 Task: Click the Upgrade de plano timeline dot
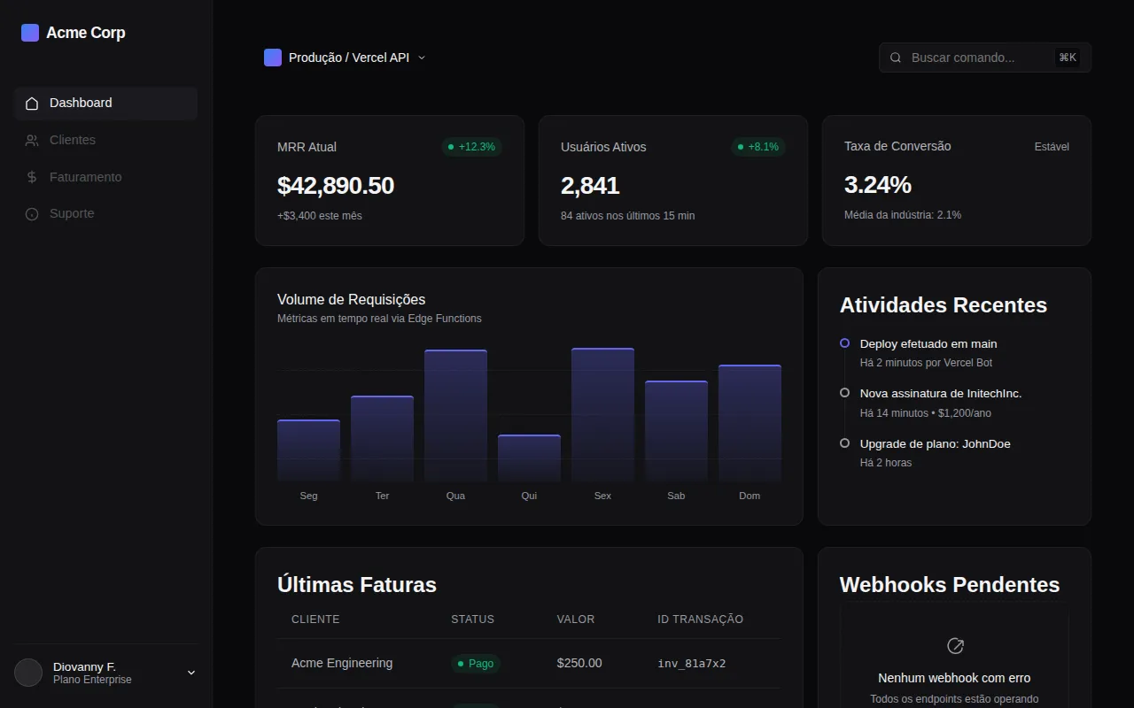click(x=844, y=443)
